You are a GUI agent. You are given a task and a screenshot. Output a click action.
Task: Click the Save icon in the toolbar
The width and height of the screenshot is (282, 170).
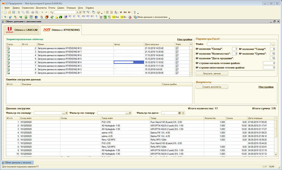pos(14,12)
